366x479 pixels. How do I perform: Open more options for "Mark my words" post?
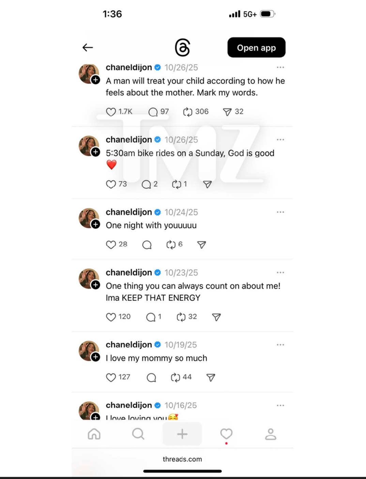click(x=280, y=67)
